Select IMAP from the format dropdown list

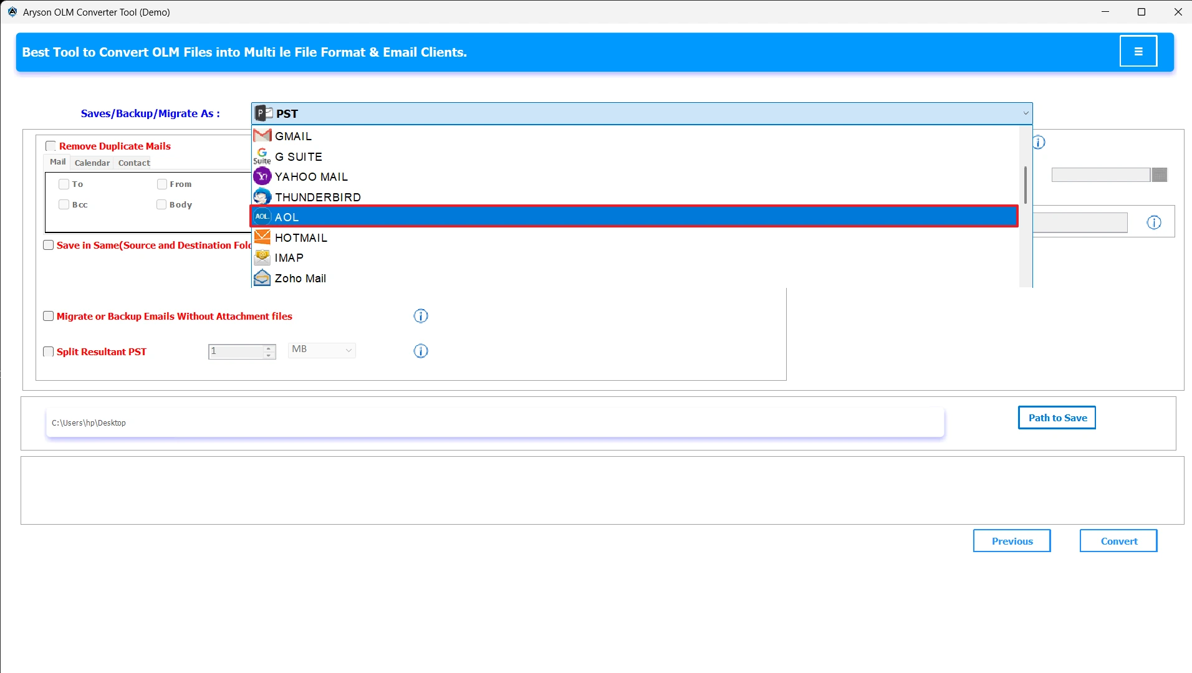coord(289,257)
